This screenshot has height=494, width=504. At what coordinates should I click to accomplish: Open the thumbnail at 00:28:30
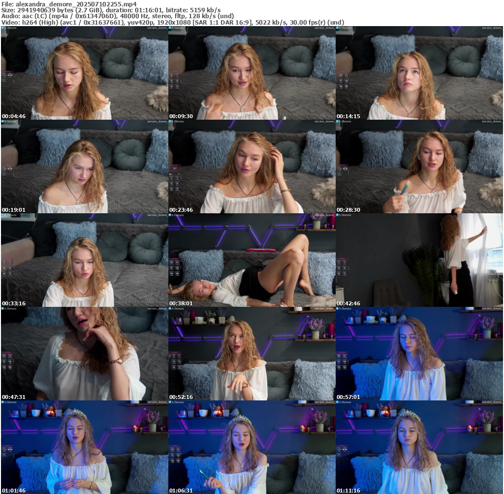point(419,166)
